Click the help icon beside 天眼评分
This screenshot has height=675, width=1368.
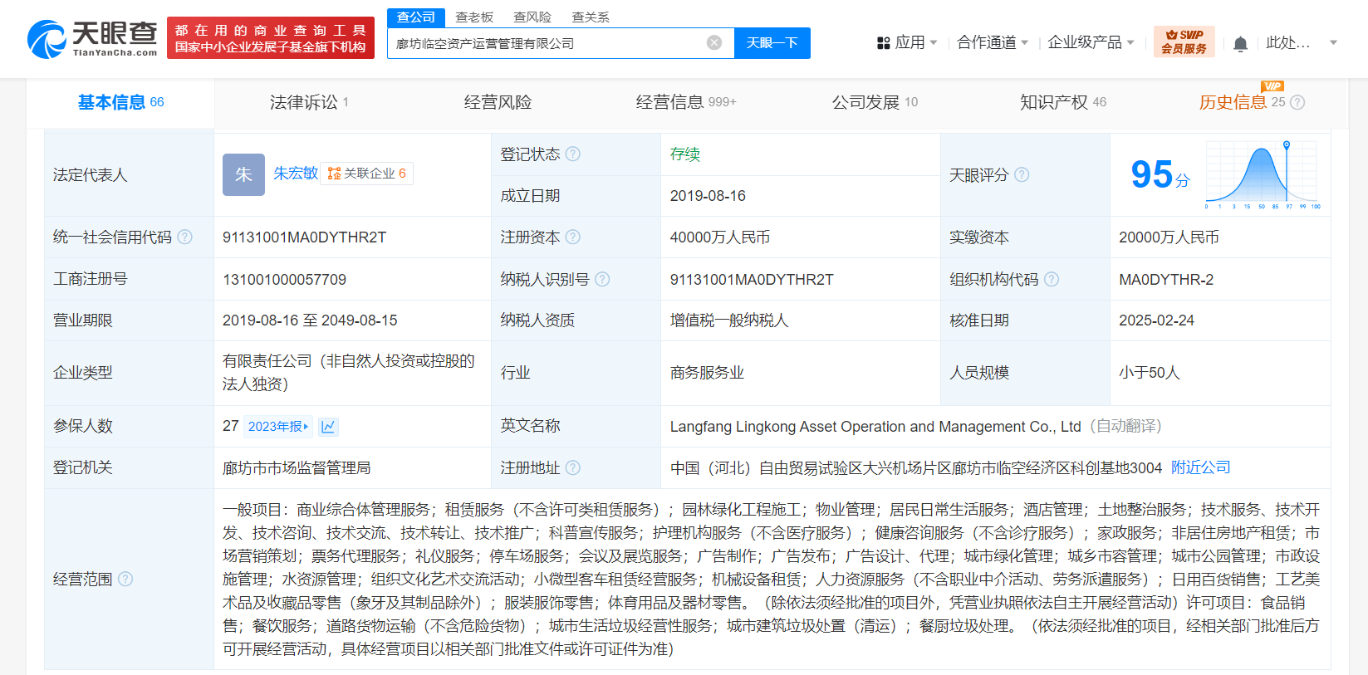[1022, 175]
